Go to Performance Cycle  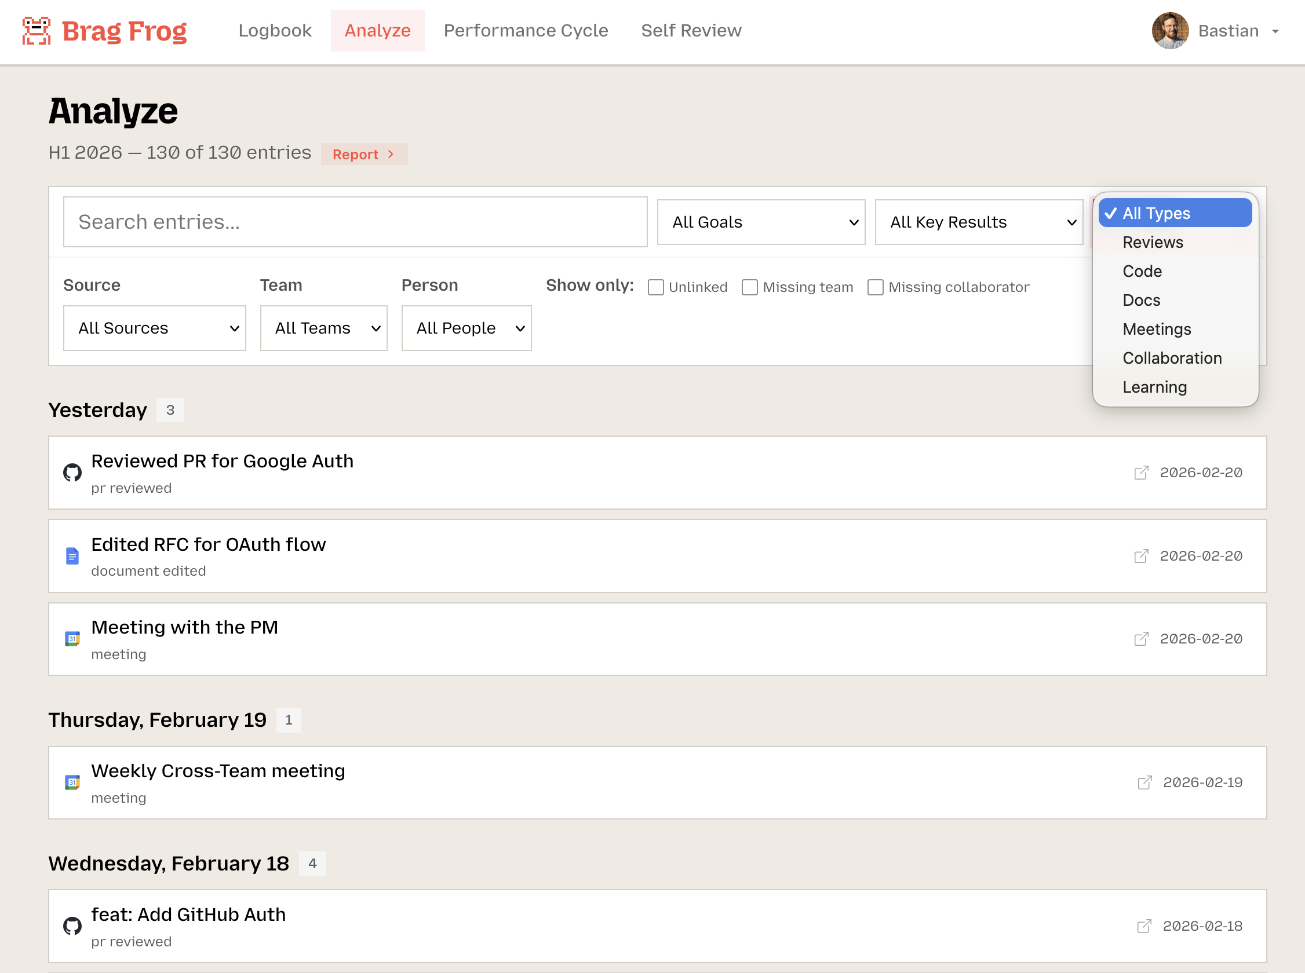(526, 30)
